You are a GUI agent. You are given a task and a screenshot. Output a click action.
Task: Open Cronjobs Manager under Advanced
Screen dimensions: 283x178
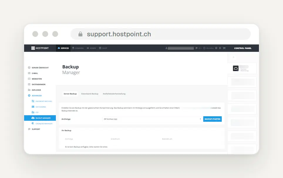coord(42,124)
